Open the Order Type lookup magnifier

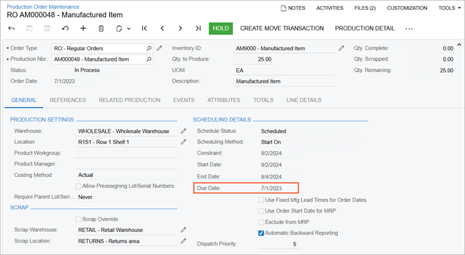coord(149,48)
